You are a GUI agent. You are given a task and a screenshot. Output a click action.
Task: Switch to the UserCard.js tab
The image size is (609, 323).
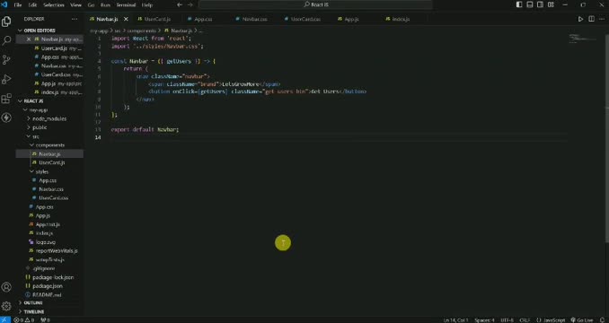(x=157, y=19)
